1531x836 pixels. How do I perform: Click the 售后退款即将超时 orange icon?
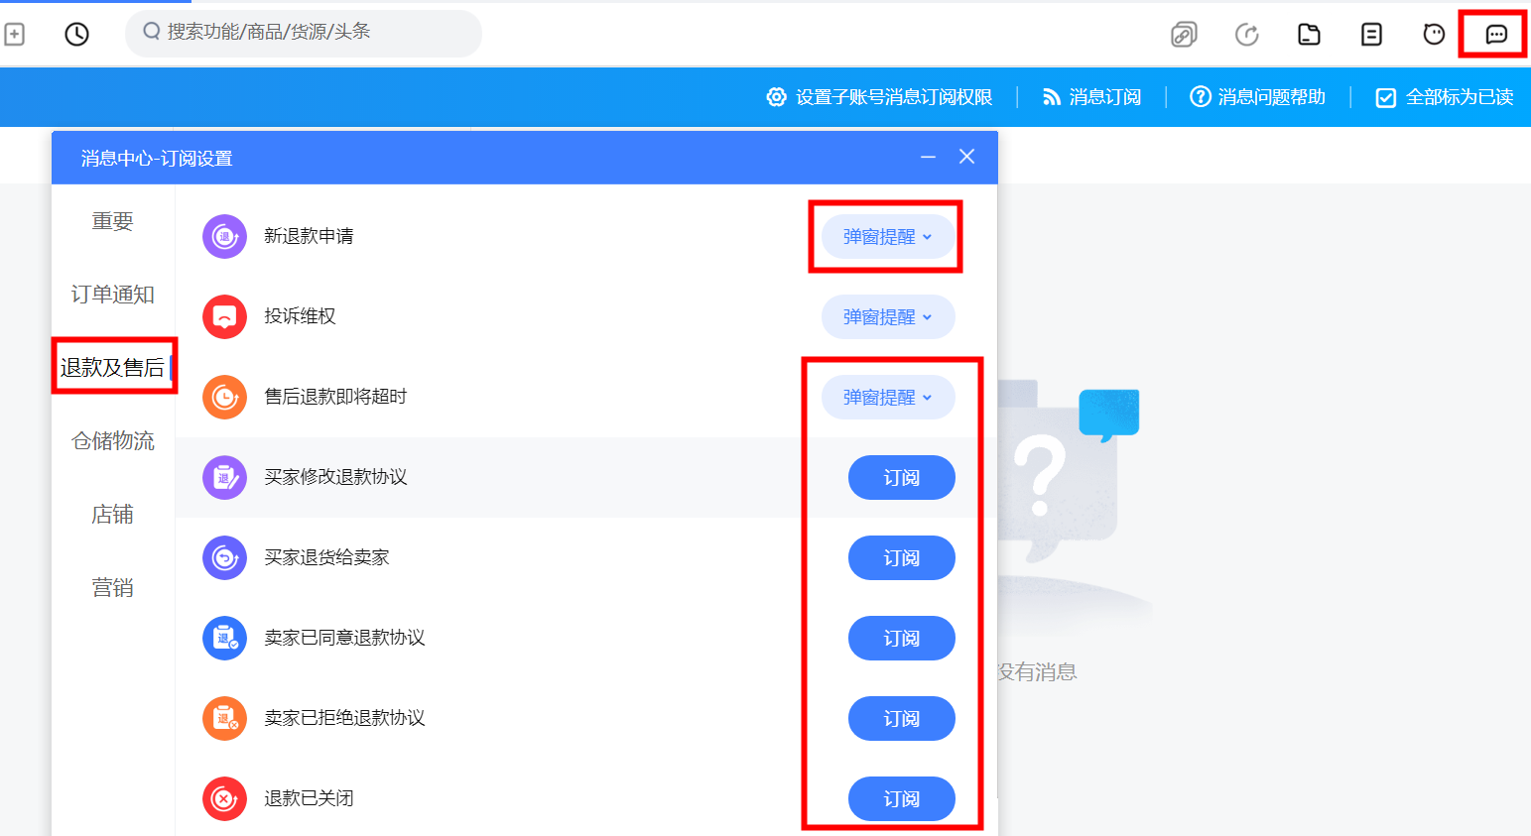tap(224, 397)
